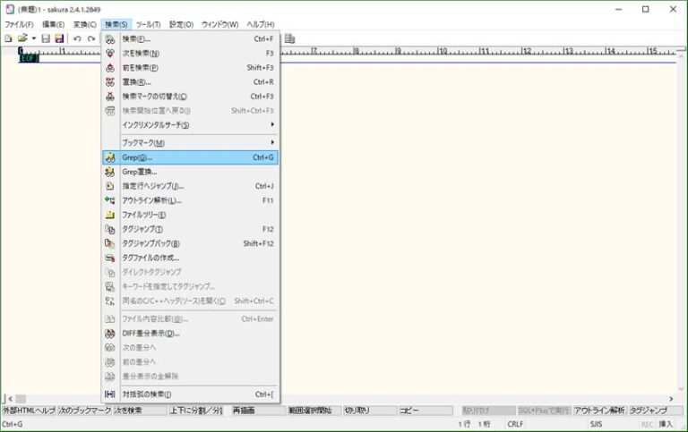Click the horizontal scrollbar left arrow

click(x=8, y=398)
